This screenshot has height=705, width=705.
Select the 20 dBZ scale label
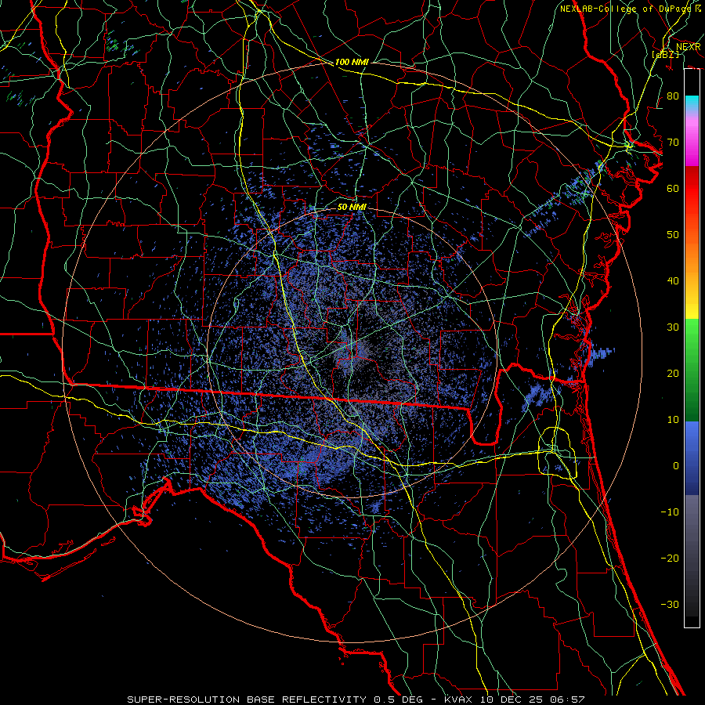[x=673, y=374]
